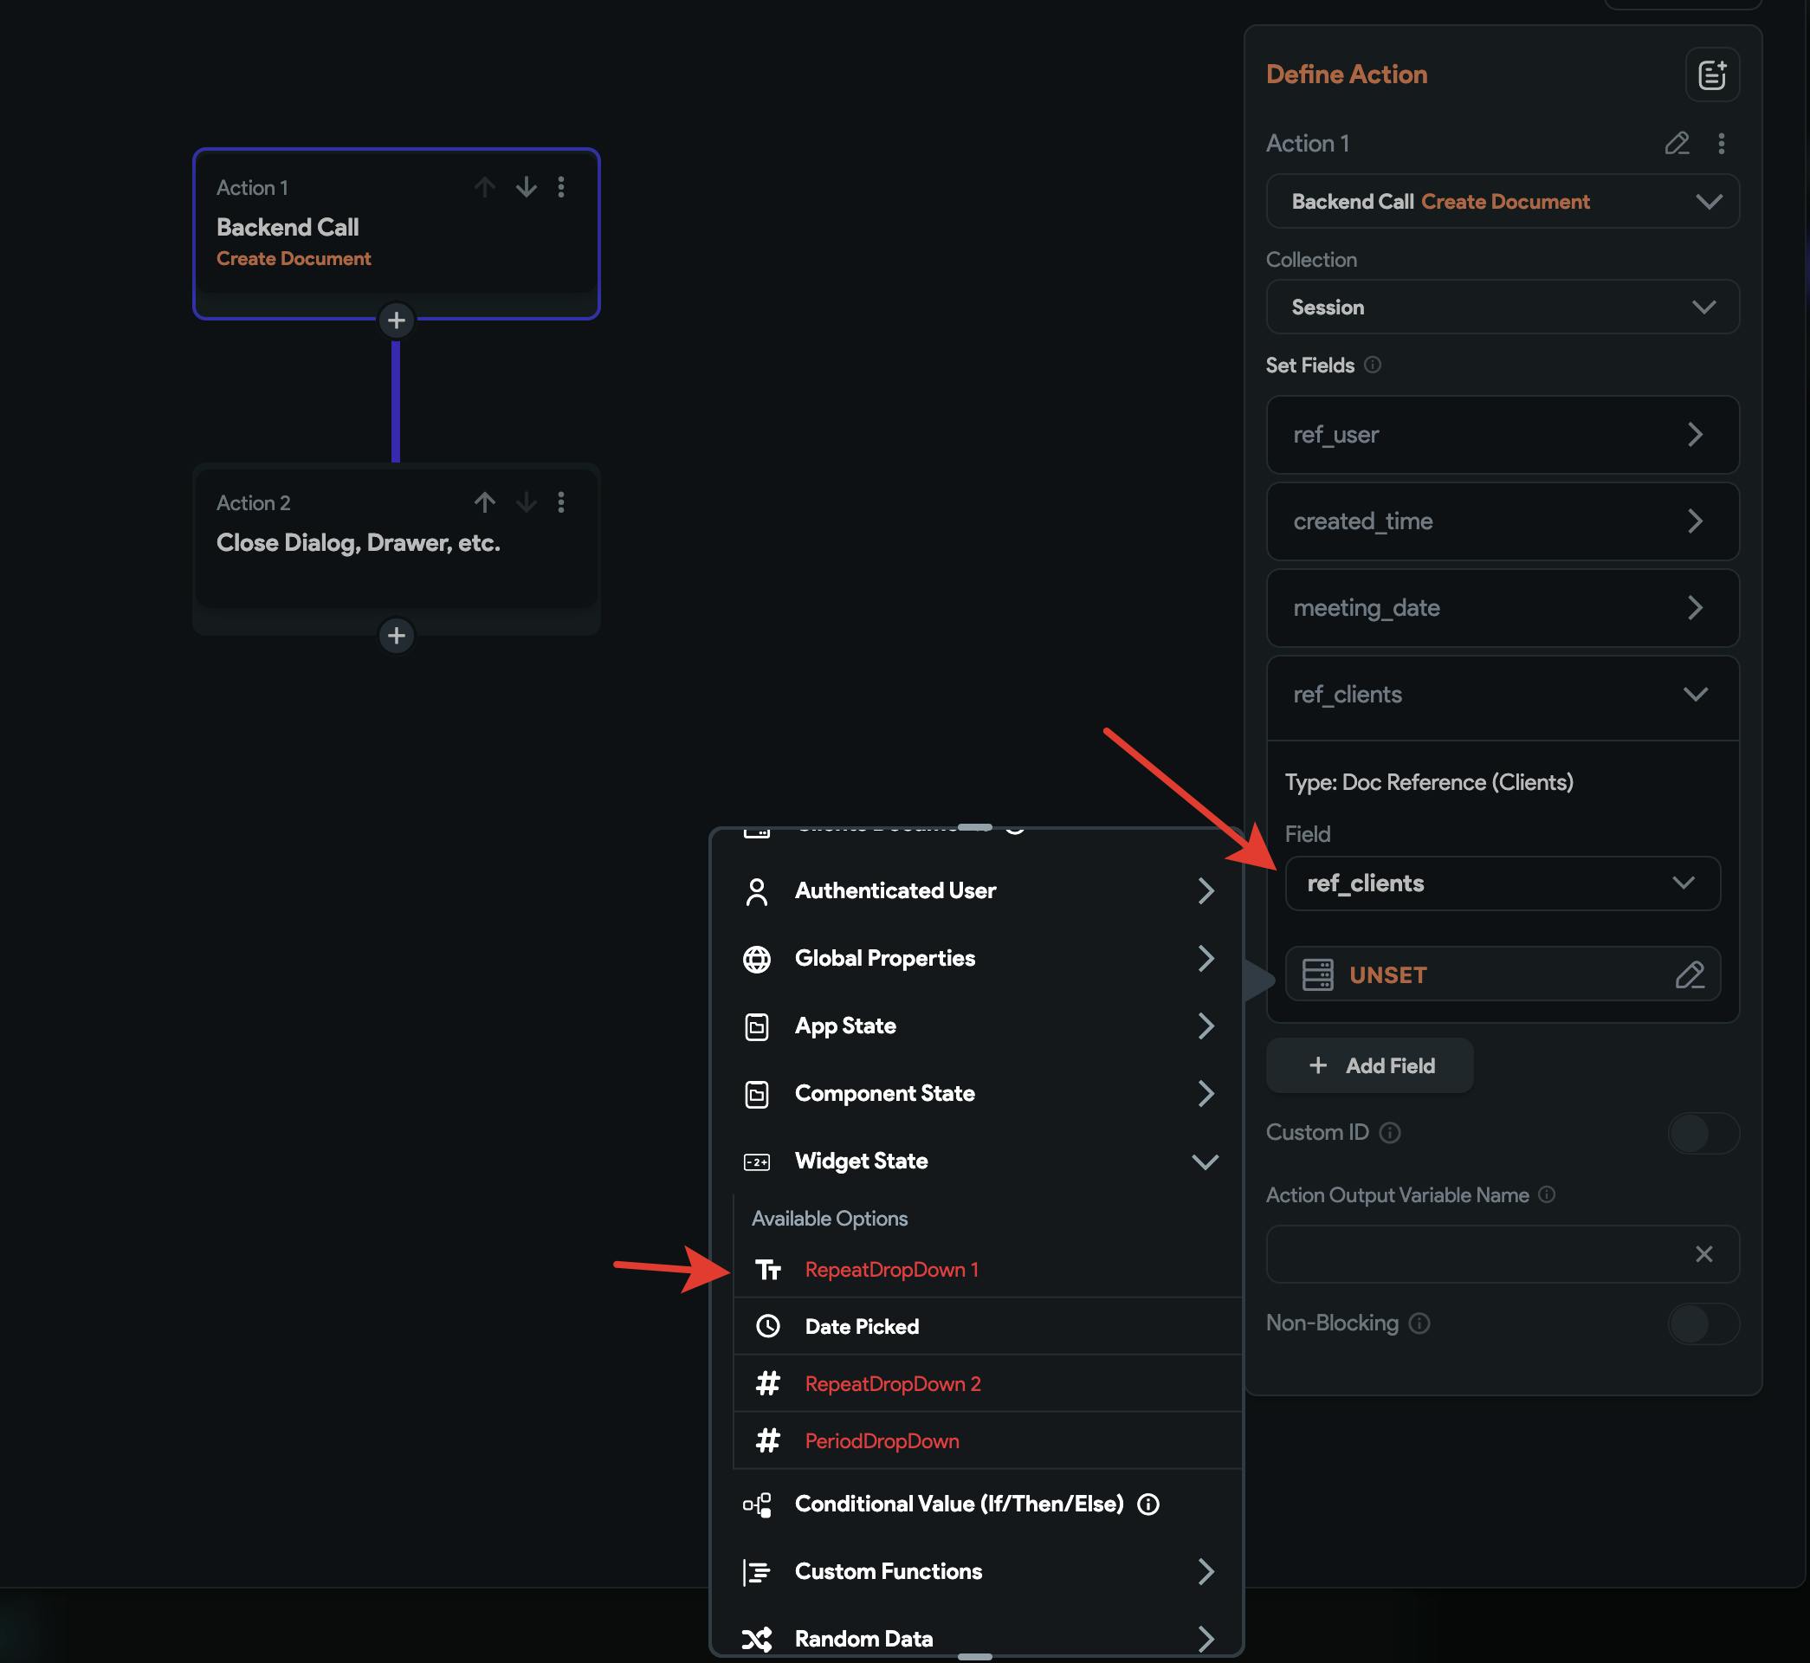Image resolution: width=1810 pixels, height=1663 pixels.
Task: Open Global Properties in the variable menu
Action: [977, 958]
